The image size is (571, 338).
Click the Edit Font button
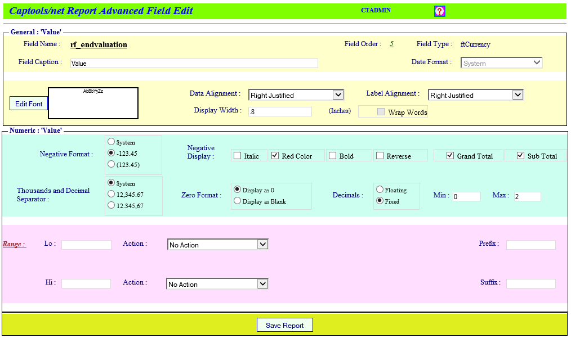point(28,103)
